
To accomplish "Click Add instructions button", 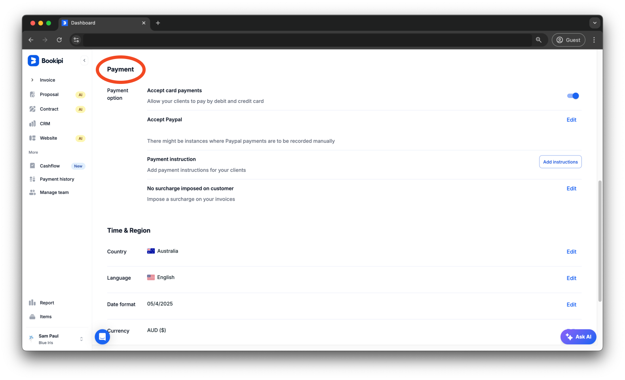I will (560, 162).
